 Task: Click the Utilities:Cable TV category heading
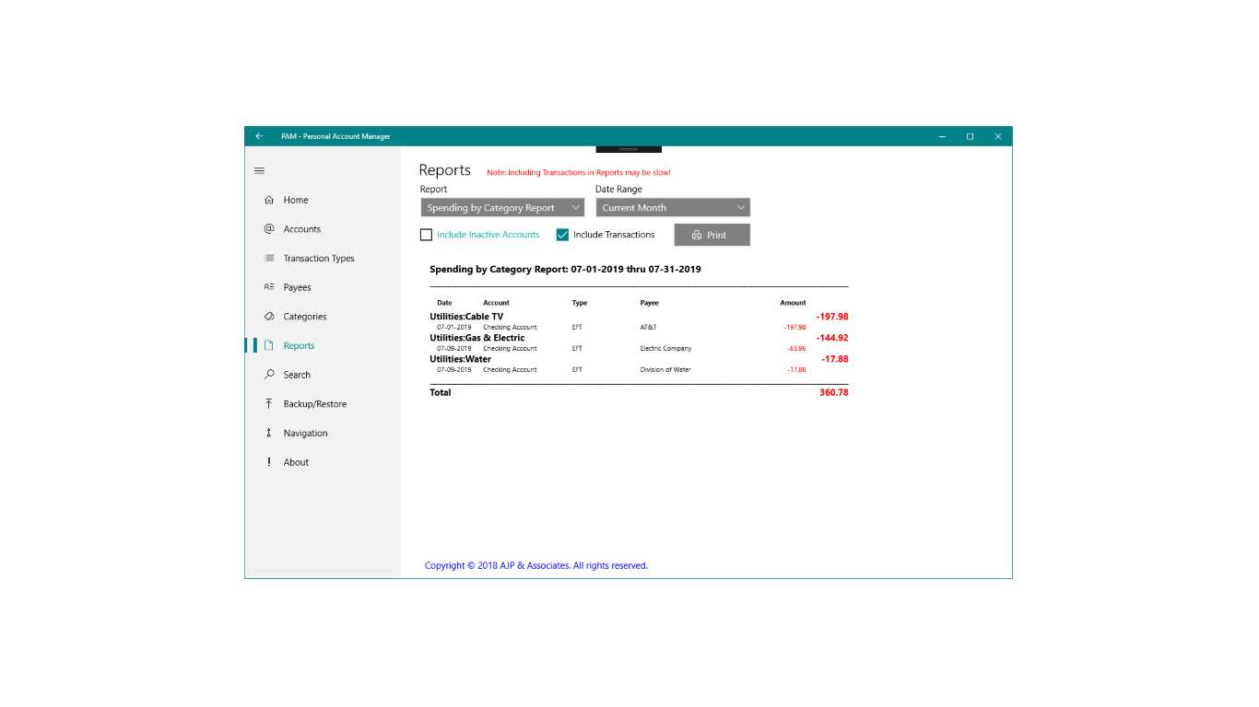[x=466, y=317]
